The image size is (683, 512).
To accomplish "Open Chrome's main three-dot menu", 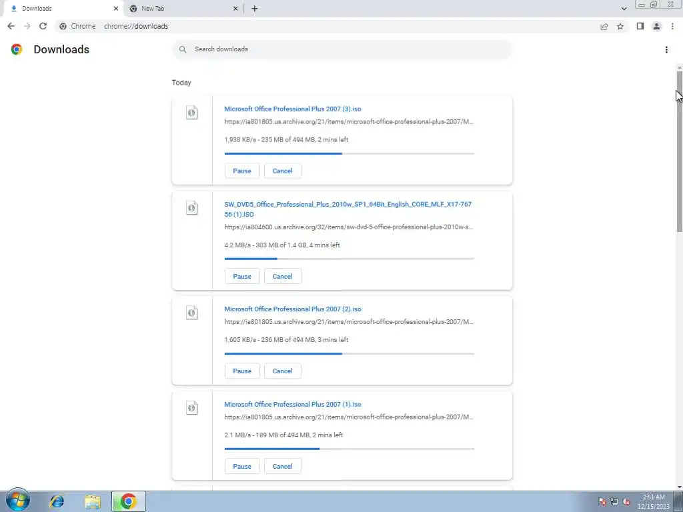I will [672, 26].
